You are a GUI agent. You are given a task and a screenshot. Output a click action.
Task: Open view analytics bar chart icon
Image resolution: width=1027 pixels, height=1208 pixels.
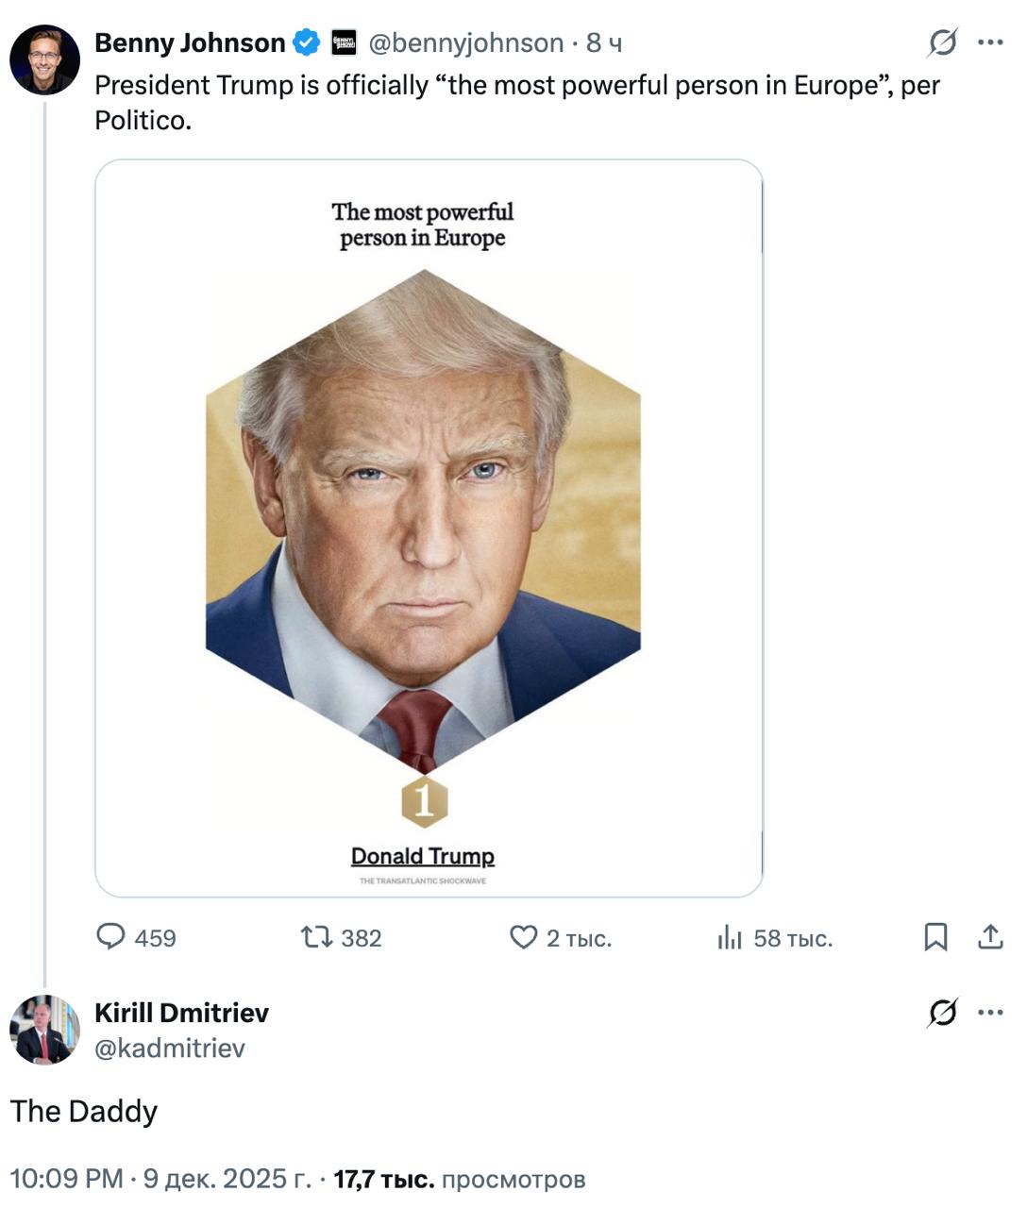[x=730, y=937]
